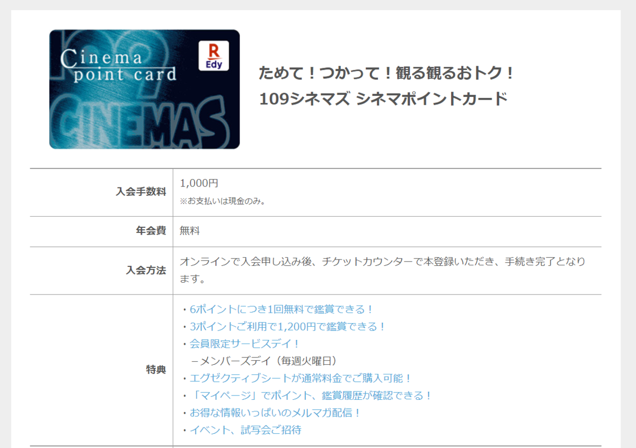636x448 pixels.
Task: Open 'お得な情報いっぱいのメルマガ配信！' link
Action: 276,413
